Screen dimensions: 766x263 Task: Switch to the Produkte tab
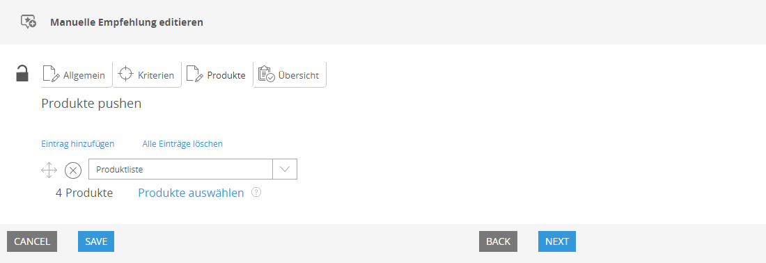pos(217,74)
